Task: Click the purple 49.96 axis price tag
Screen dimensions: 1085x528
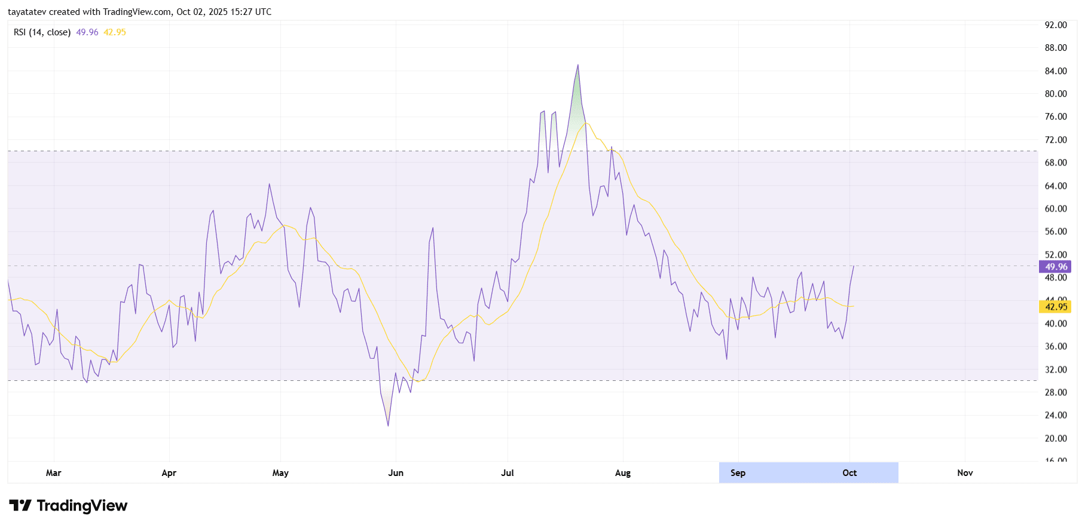Action: coord(1055,267)
